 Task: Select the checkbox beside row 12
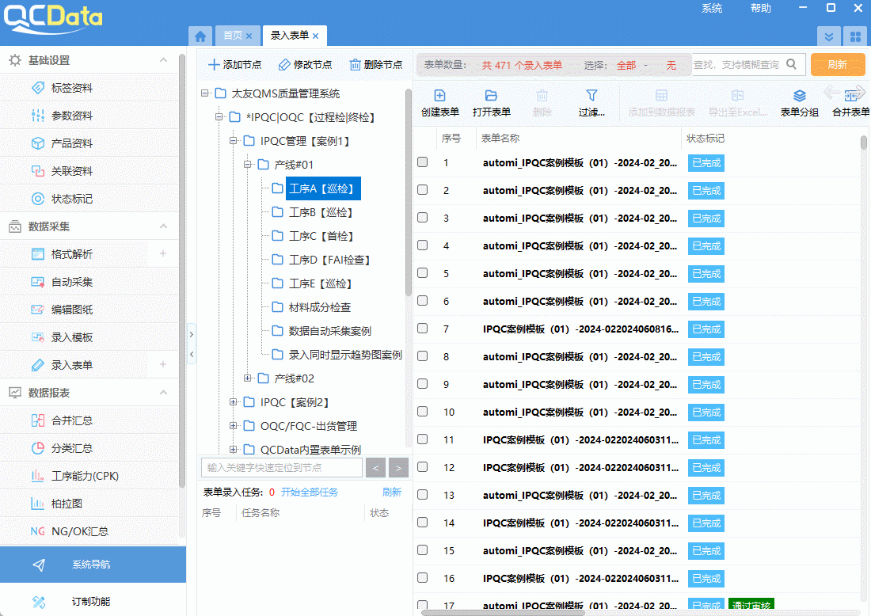click(422, 467)
